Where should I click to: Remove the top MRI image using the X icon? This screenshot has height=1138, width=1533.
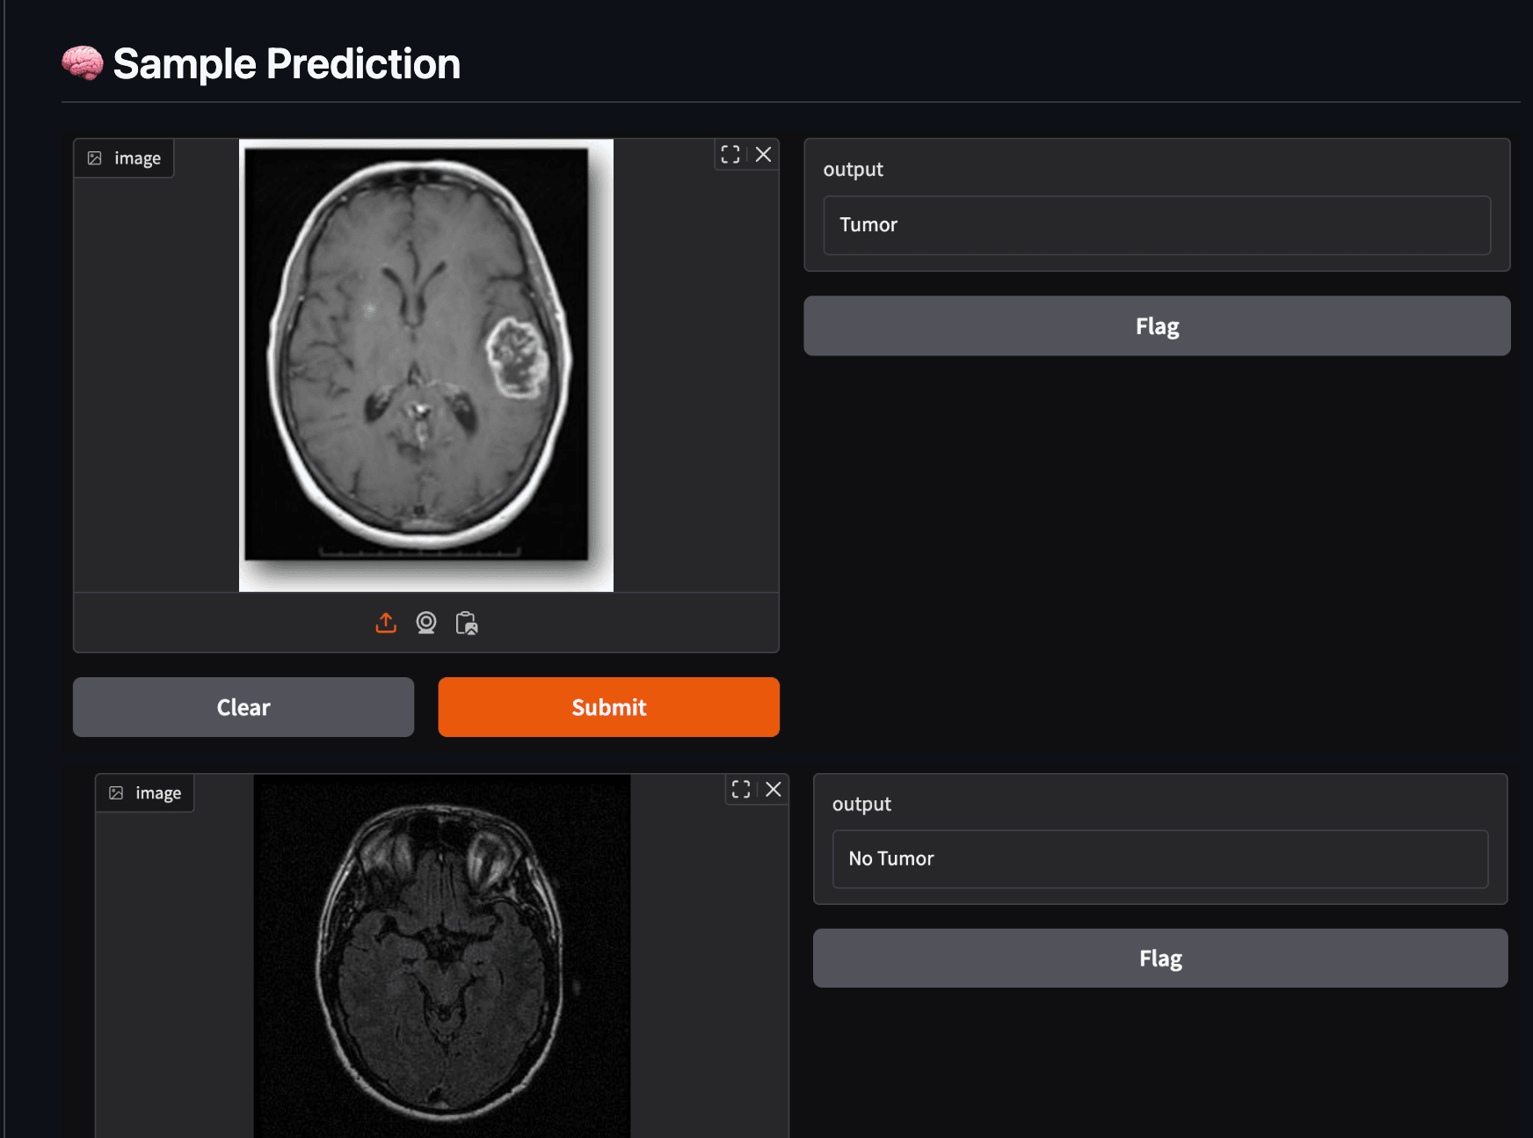click(x=763, y=155)
